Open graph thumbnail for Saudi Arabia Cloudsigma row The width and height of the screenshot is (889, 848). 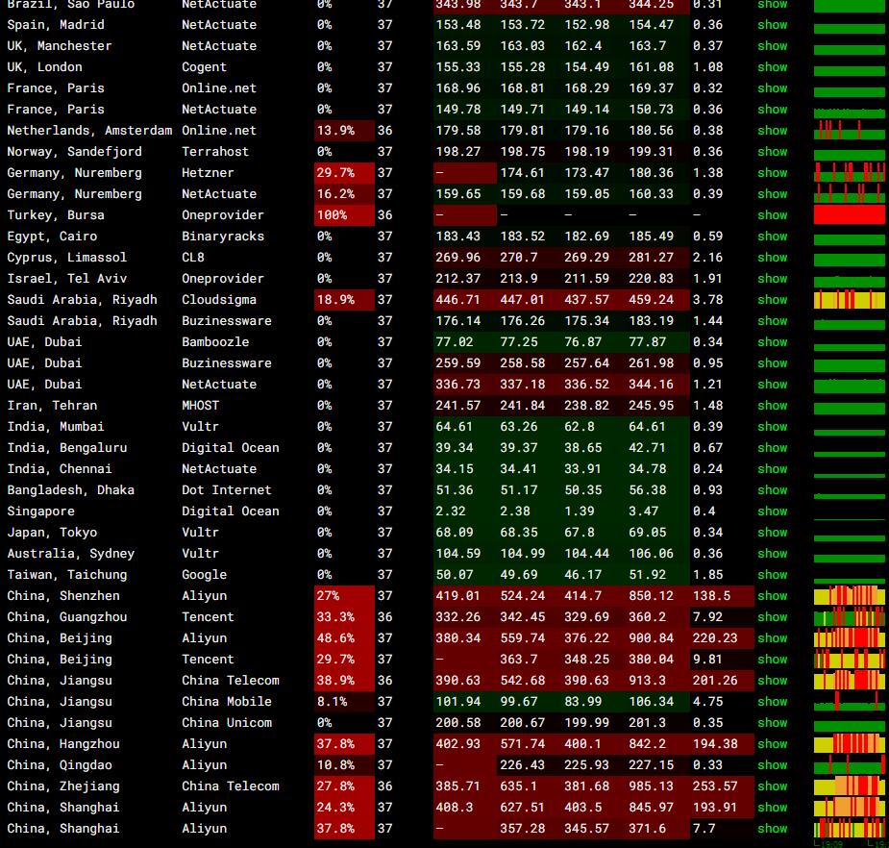850,300
